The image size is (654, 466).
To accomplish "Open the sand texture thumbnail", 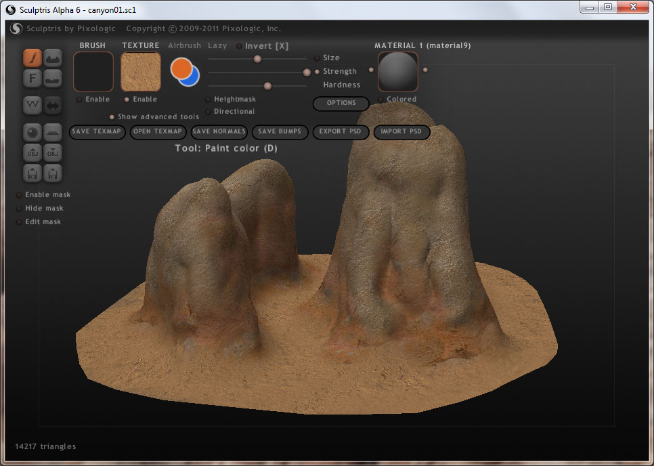I will [x=141, y=72].
